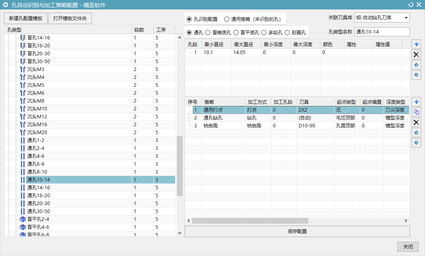Select the 盲平底孔 radio button
425x256 pixels.
(236, 32)
